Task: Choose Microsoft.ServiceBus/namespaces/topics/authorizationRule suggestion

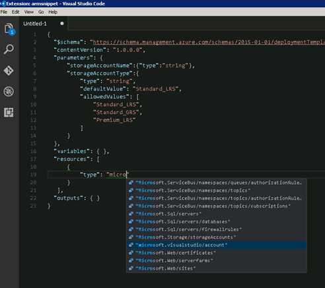Action: [x=217, y=198]
